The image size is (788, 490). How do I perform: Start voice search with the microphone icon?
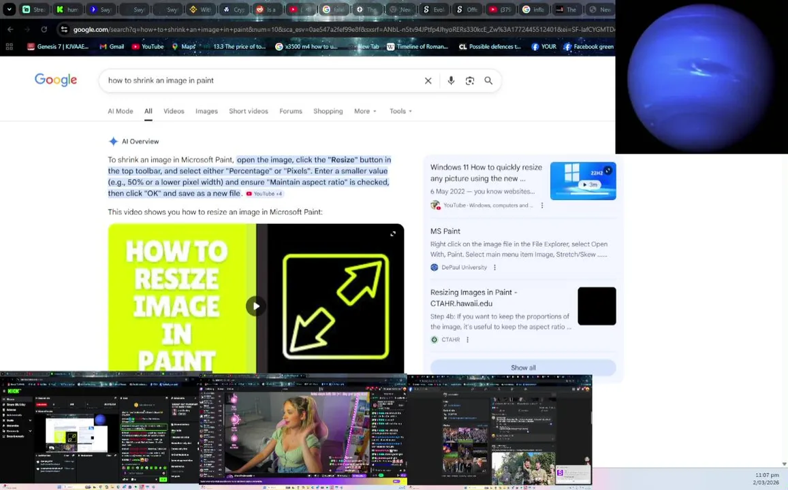click(x=451, y=81)
